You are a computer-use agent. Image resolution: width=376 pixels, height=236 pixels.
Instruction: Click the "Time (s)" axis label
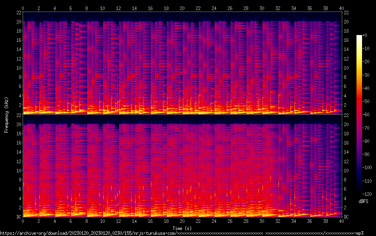click(182, 228)
